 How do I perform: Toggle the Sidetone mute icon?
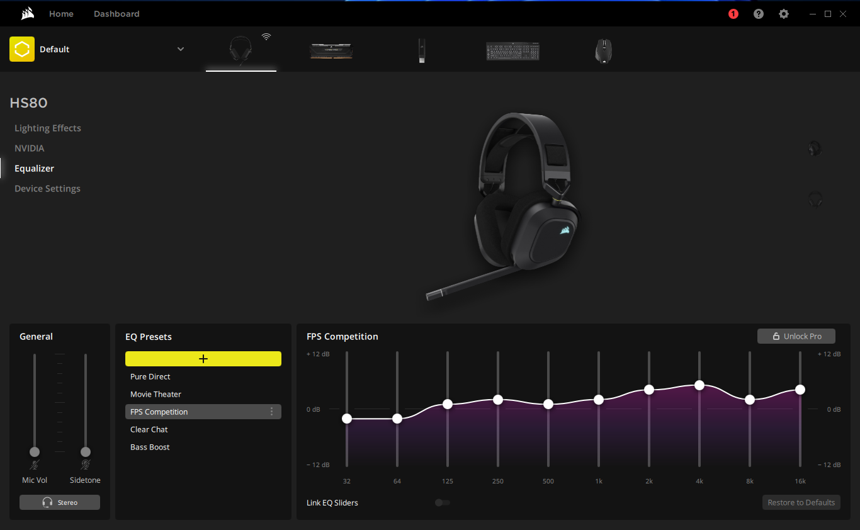click(x=86, y=465)
